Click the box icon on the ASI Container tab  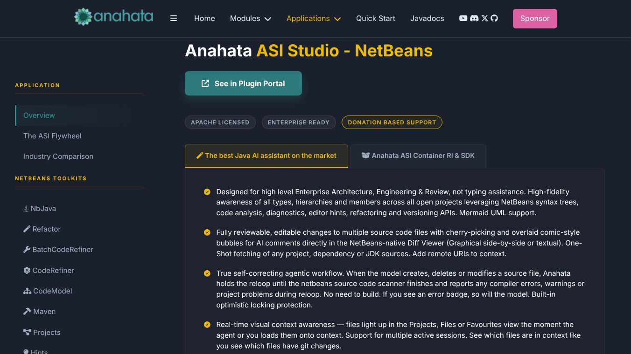[x=366, y=156]
